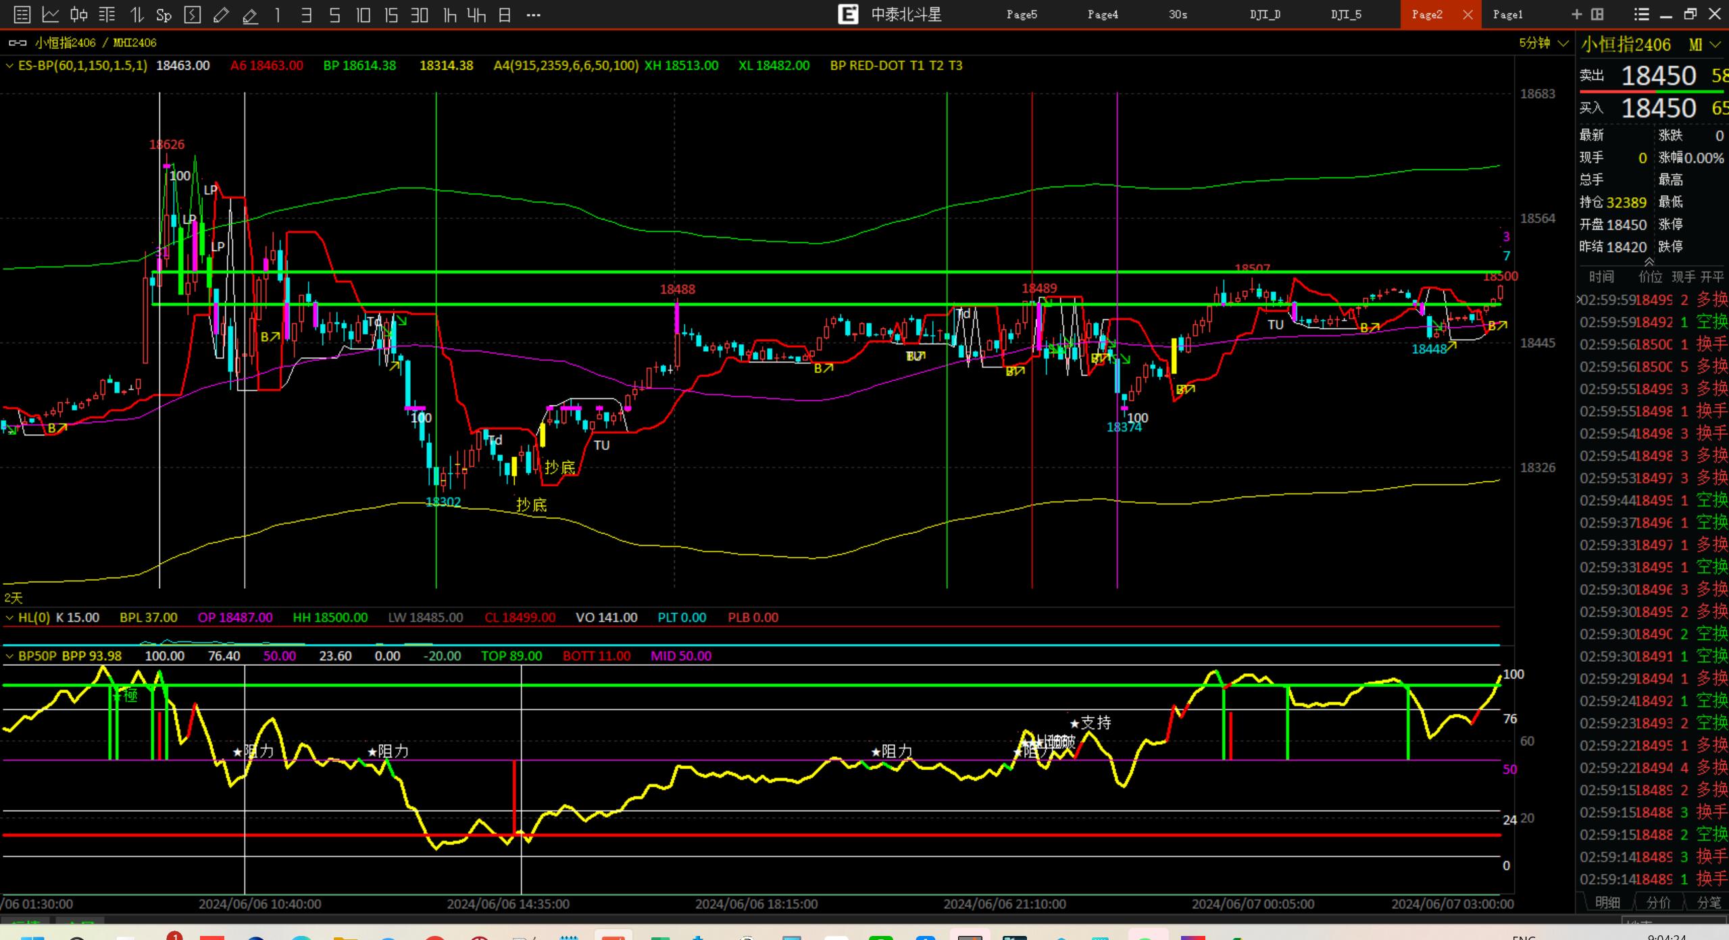Switch to 5 minute period in toolbar

pyautogui.click(x=334, y=14)
